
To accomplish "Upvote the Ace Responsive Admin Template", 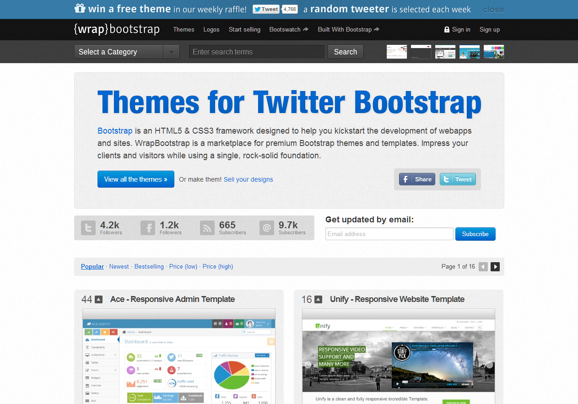I will [98, 299].
